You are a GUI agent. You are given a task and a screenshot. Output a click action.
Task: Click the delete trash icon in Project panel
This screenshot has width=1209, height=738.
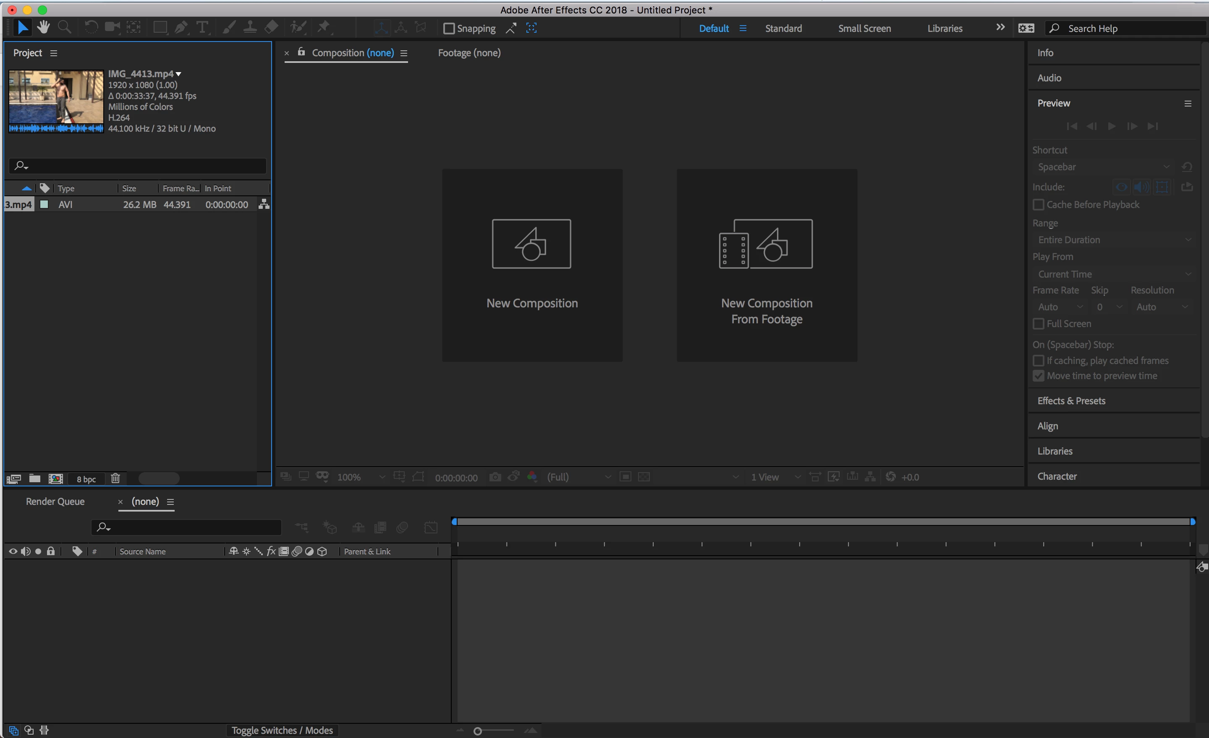click(x=115, y=478)
